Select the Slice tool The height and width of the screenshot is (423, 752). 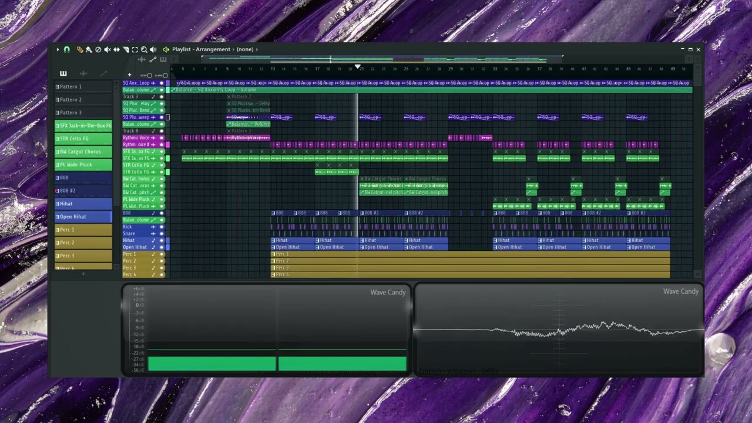pyautogui.click(x=126, y=49)
